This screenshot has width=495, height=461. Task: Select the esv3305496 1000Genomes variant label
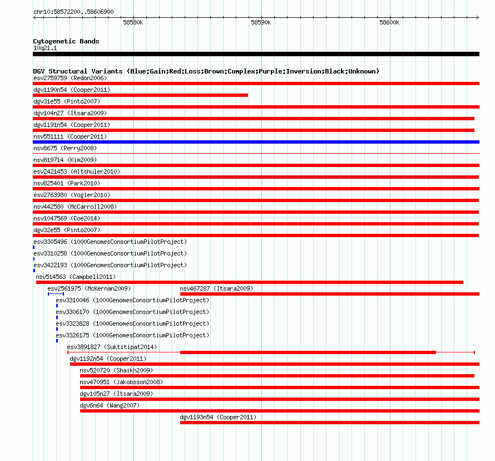pos(110,242)
